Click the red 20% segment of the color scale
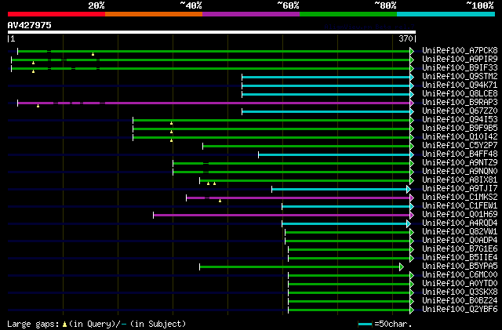This screenshot has width=502, height=330. point(56,14)
